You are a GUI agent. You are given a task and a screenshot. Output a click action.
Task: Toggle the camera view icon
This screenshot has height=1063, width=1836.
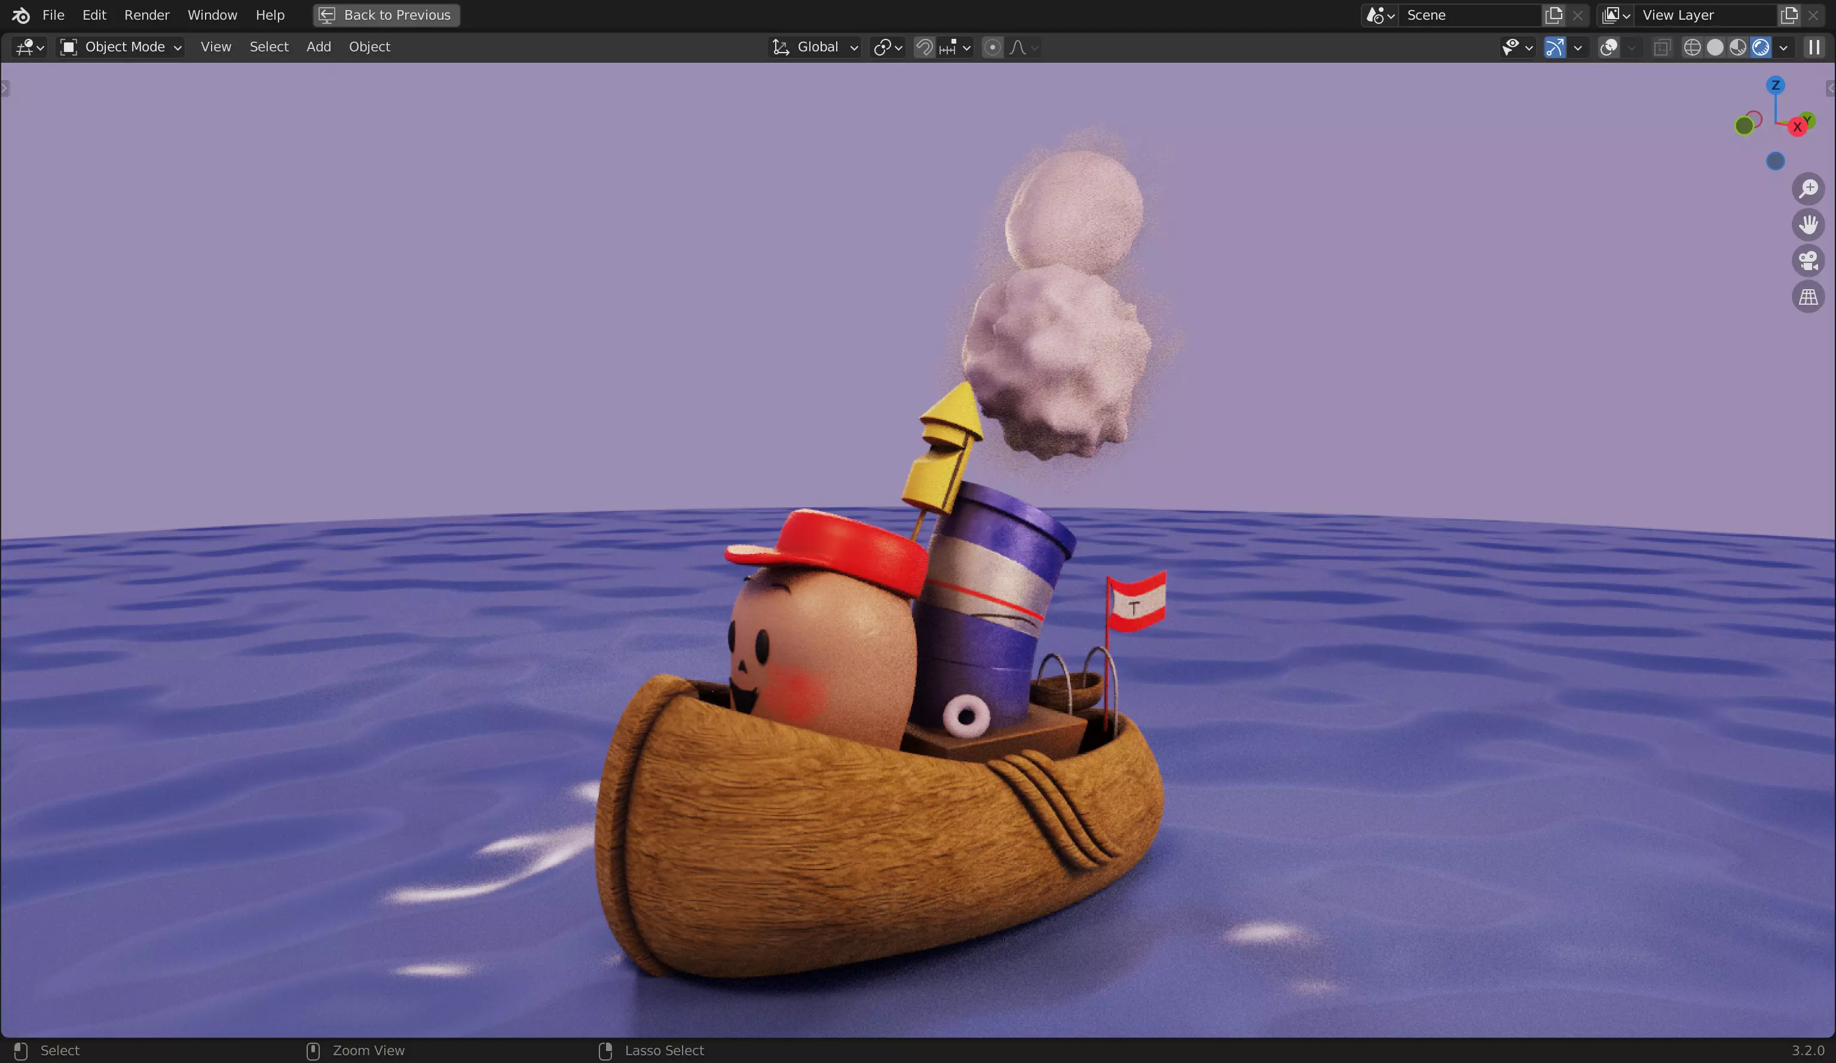click(x=1807, y=261)
